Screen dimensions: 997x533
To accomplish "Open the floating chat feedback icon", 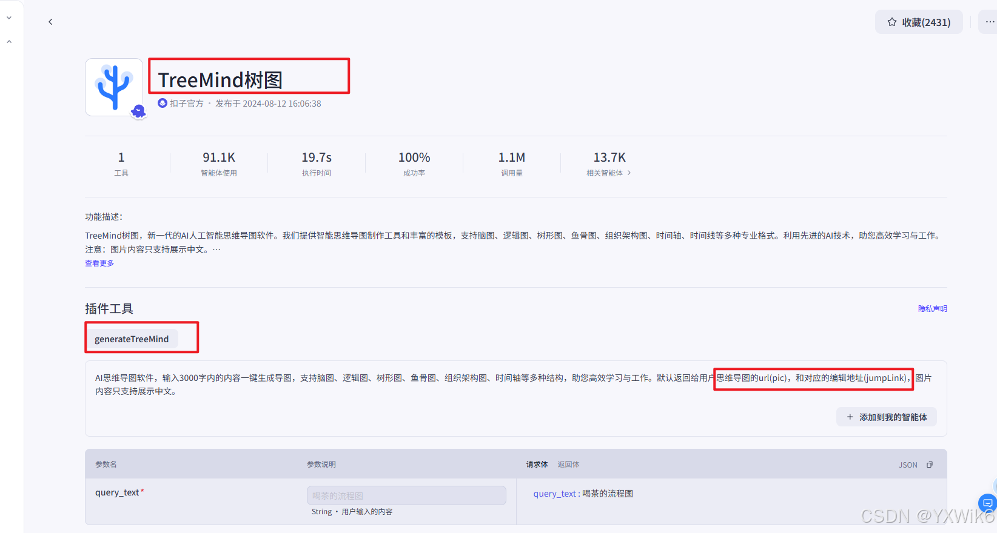I will coord(987,503).
